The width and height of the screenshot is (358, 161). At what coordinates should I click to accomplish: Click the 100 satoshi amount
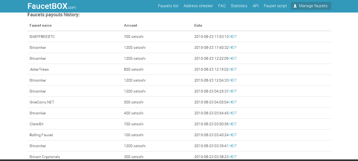pyautogui.click(x=134, y=135)
